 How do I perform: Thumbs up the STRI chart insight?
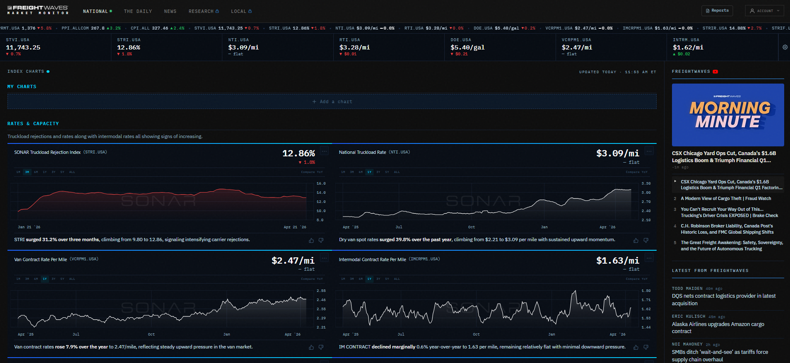point(311,240)
